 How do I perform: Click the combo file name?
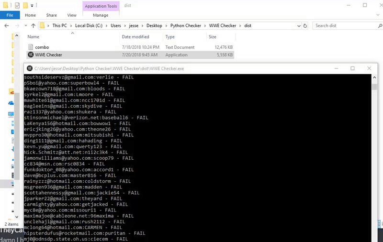(x=42, y=47)
